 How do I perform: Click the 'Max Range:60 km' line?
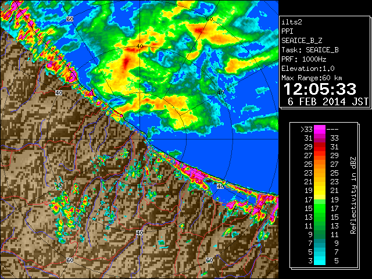(x=312, y=78)
